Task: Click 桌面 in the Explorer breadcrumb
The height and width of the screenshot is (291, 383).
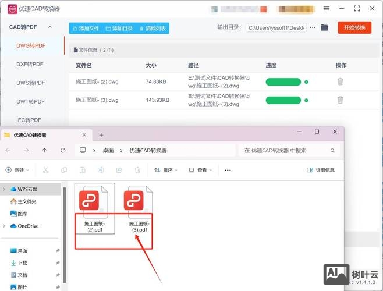Action: coord(108,151)
